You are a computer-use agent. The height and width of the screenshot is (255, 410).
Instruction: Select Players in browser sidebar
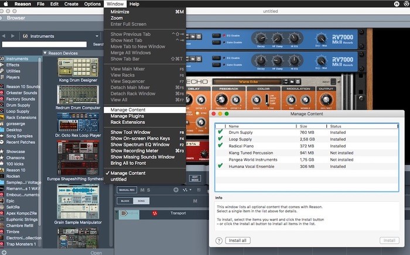13,77
